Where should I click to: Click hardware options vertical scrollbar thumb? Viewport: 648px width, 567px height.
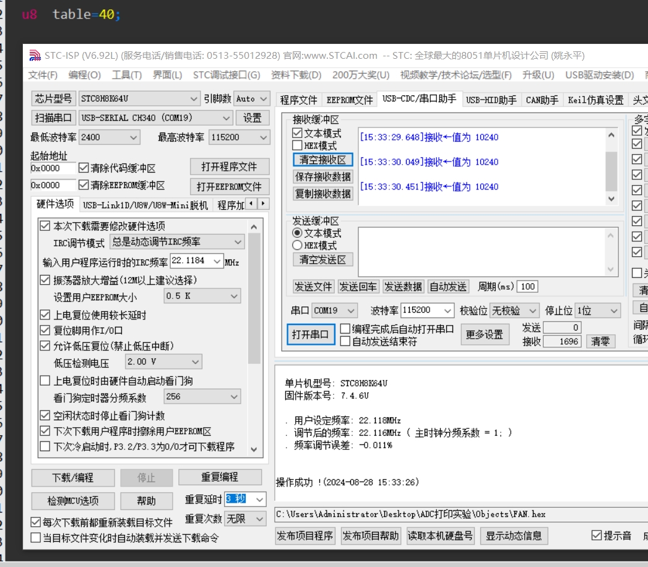tap(254, 298)
